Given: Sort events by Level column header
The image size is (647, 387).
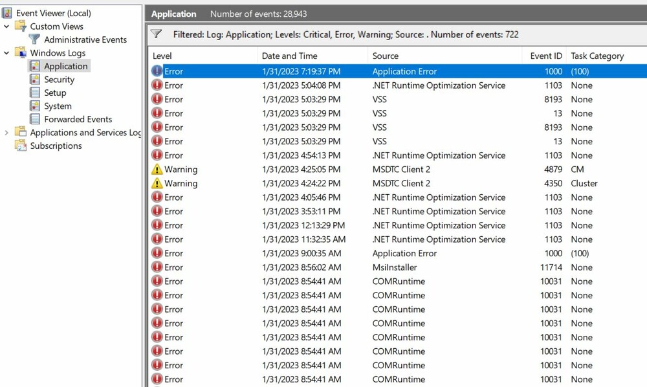Looking at the screenshot, I should 162,56.
